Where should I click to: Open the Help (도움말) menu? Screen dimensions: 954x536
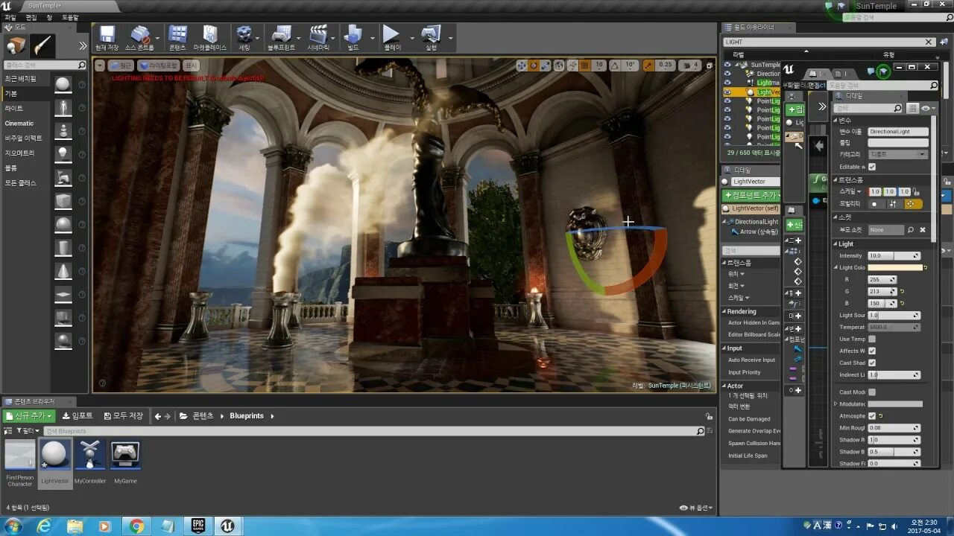point(69,17)
